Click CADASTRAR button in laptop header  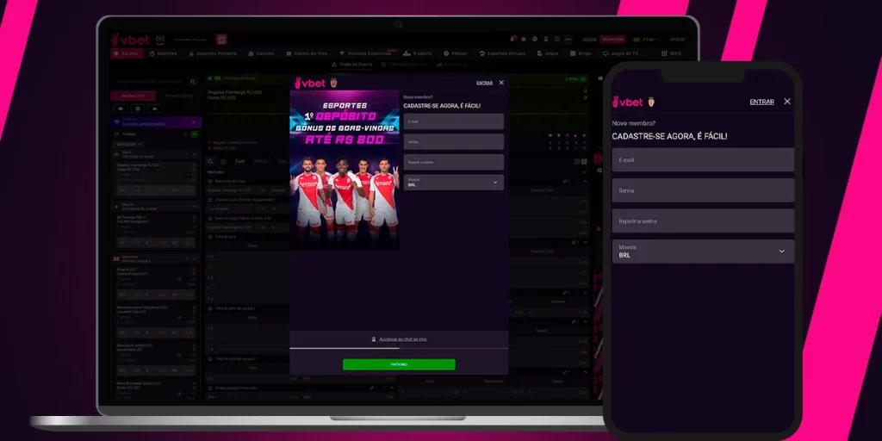click(x=612, y=40)
